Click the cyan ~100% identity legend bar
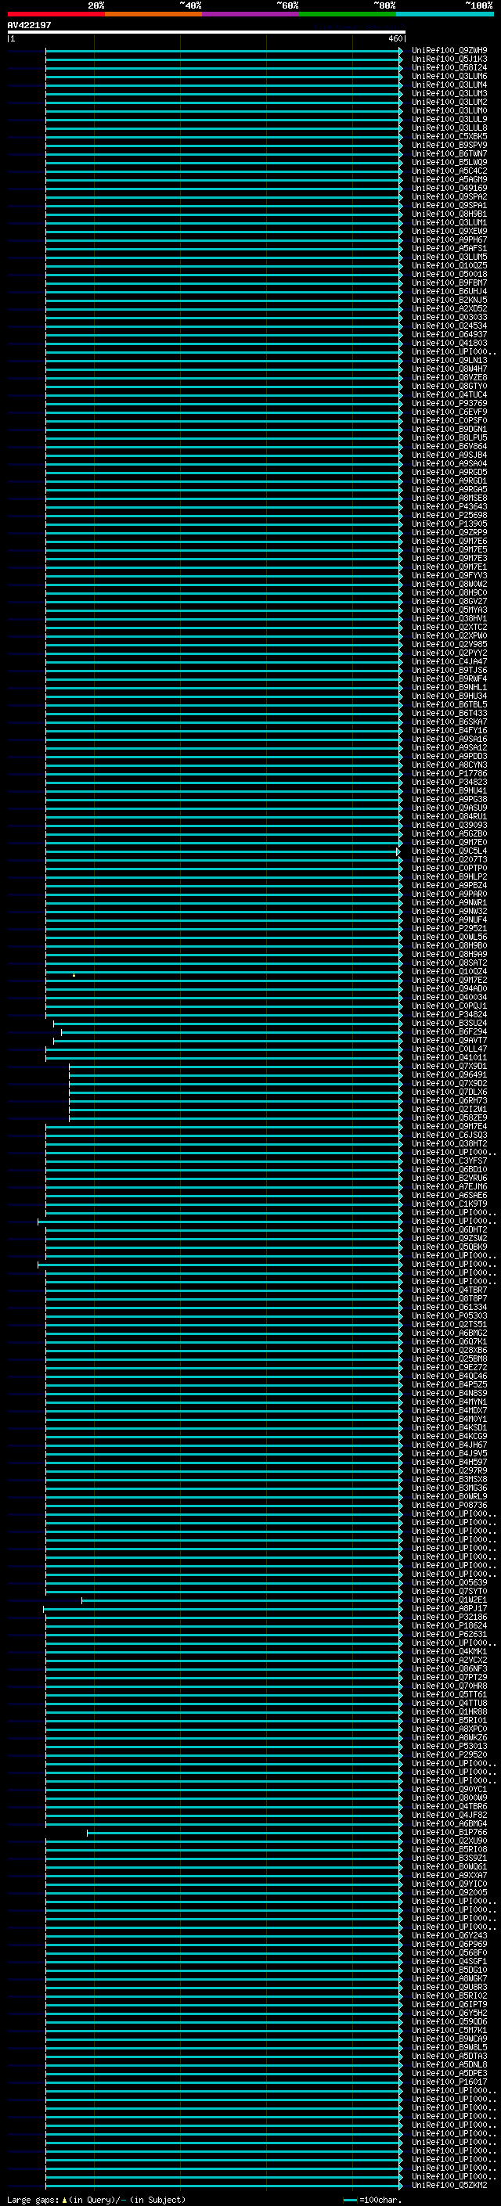501x2206 pixels. click(445, 15)
